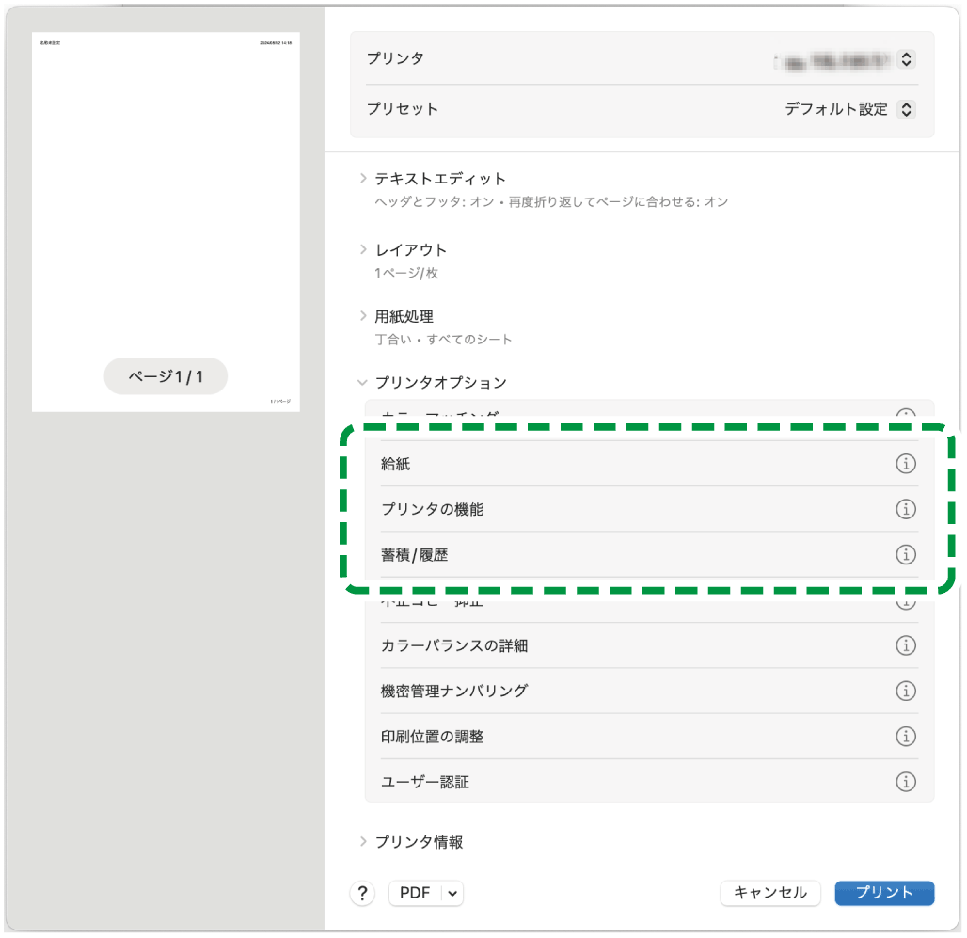
Task: Click info icon beside カラーバランスの詳細
Action: [x=905, y=645]
